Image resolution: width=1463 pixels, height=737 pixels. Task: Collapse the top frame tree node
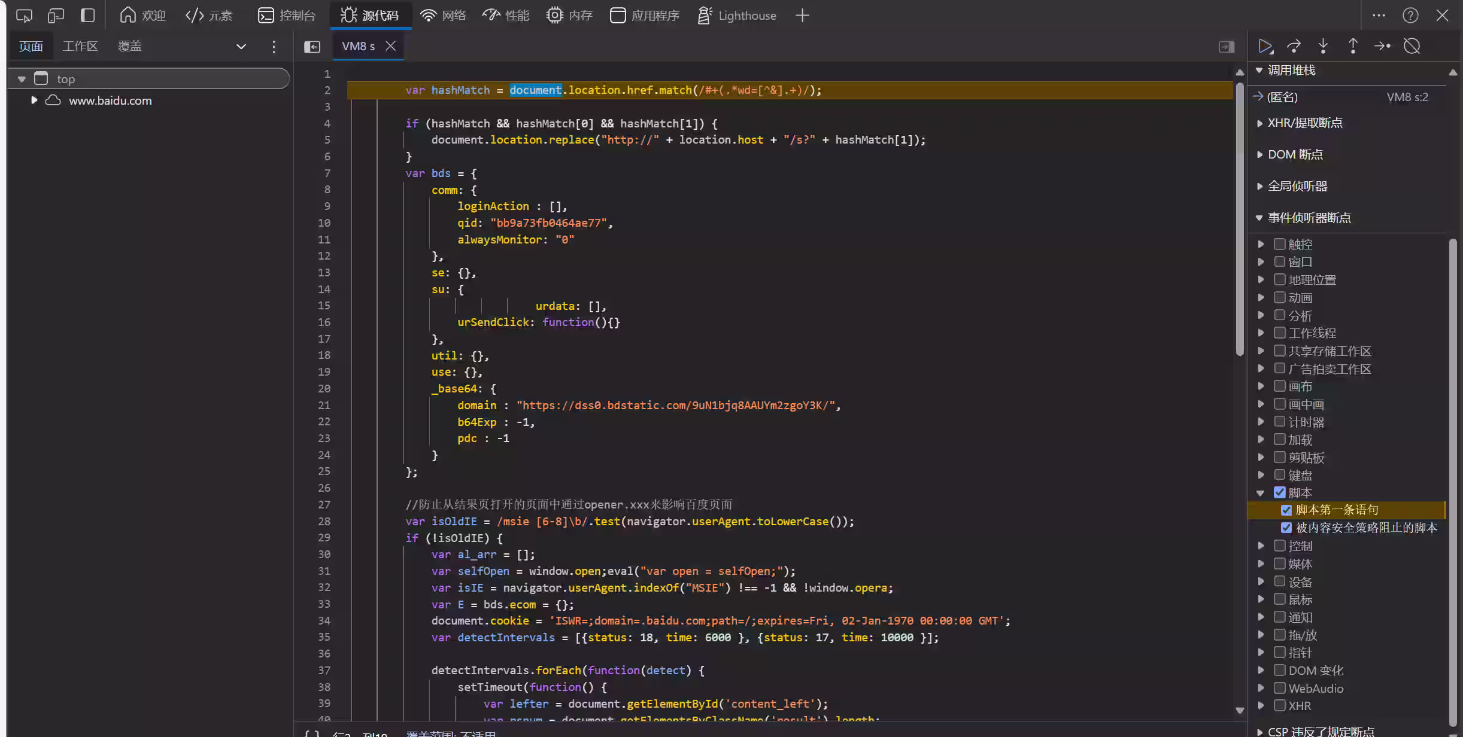[x=22, y=79]
